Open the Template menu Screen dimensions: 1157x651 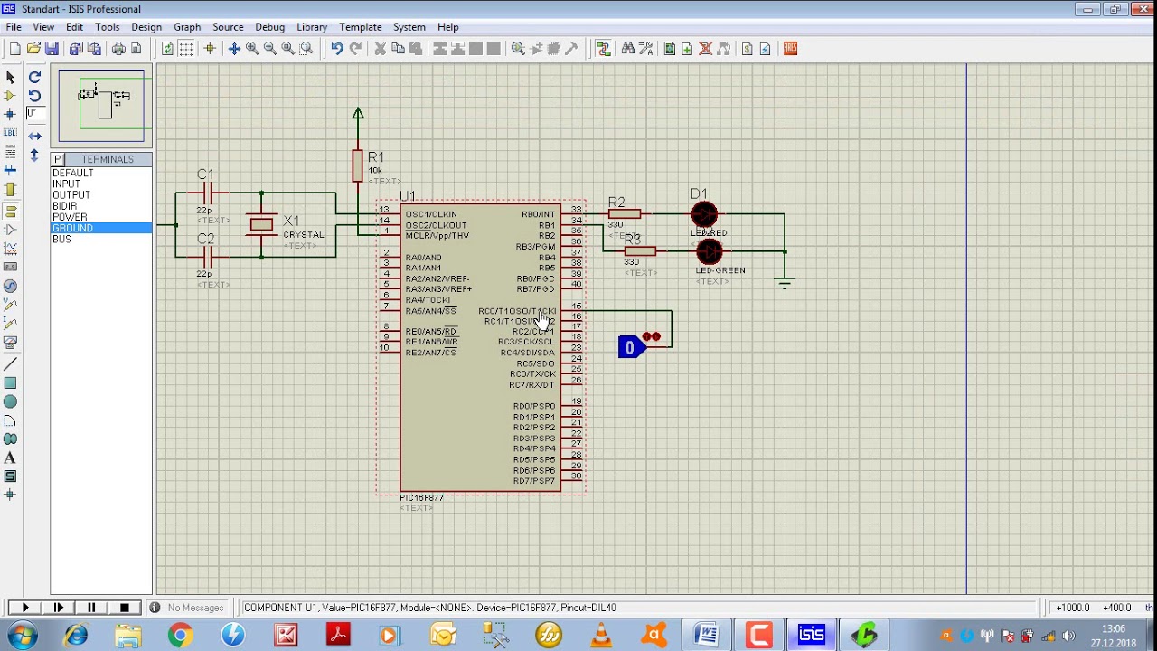(x=361, y=27)
